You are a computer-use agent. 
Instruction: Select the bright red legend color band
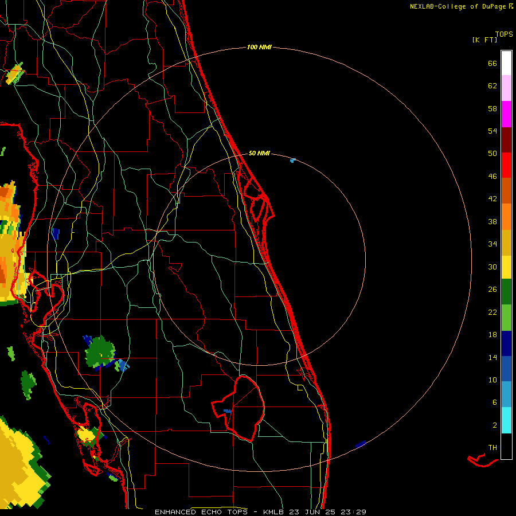(506, 165)
